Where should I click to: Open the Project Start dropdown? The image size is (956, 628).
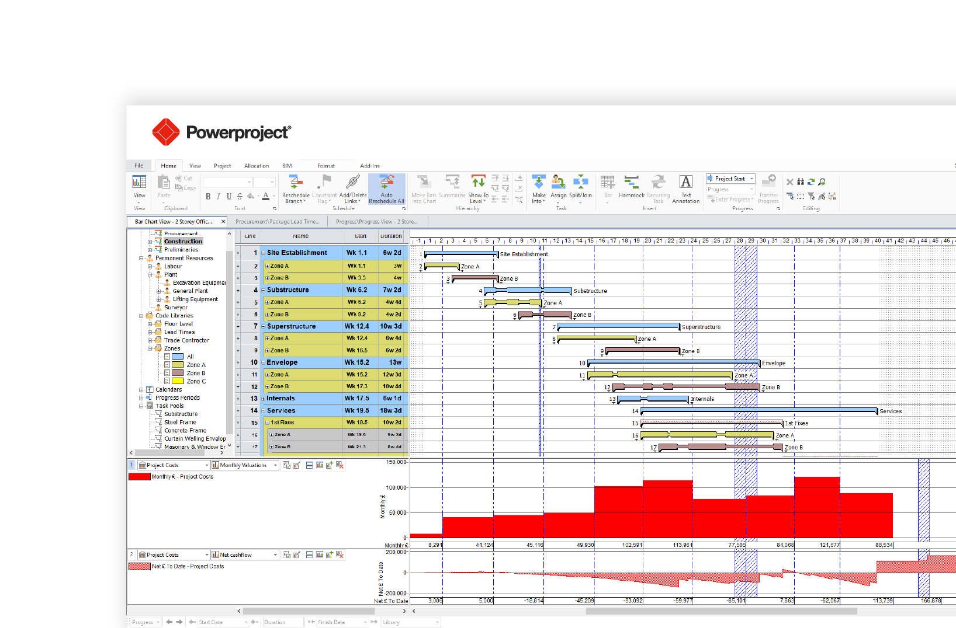(x=751, y=179)
